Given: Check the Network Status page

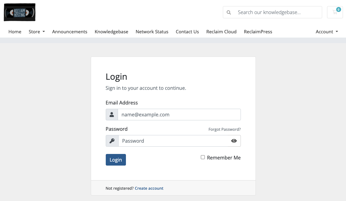Looking at the screenshot, I should (x=152, y=31).
